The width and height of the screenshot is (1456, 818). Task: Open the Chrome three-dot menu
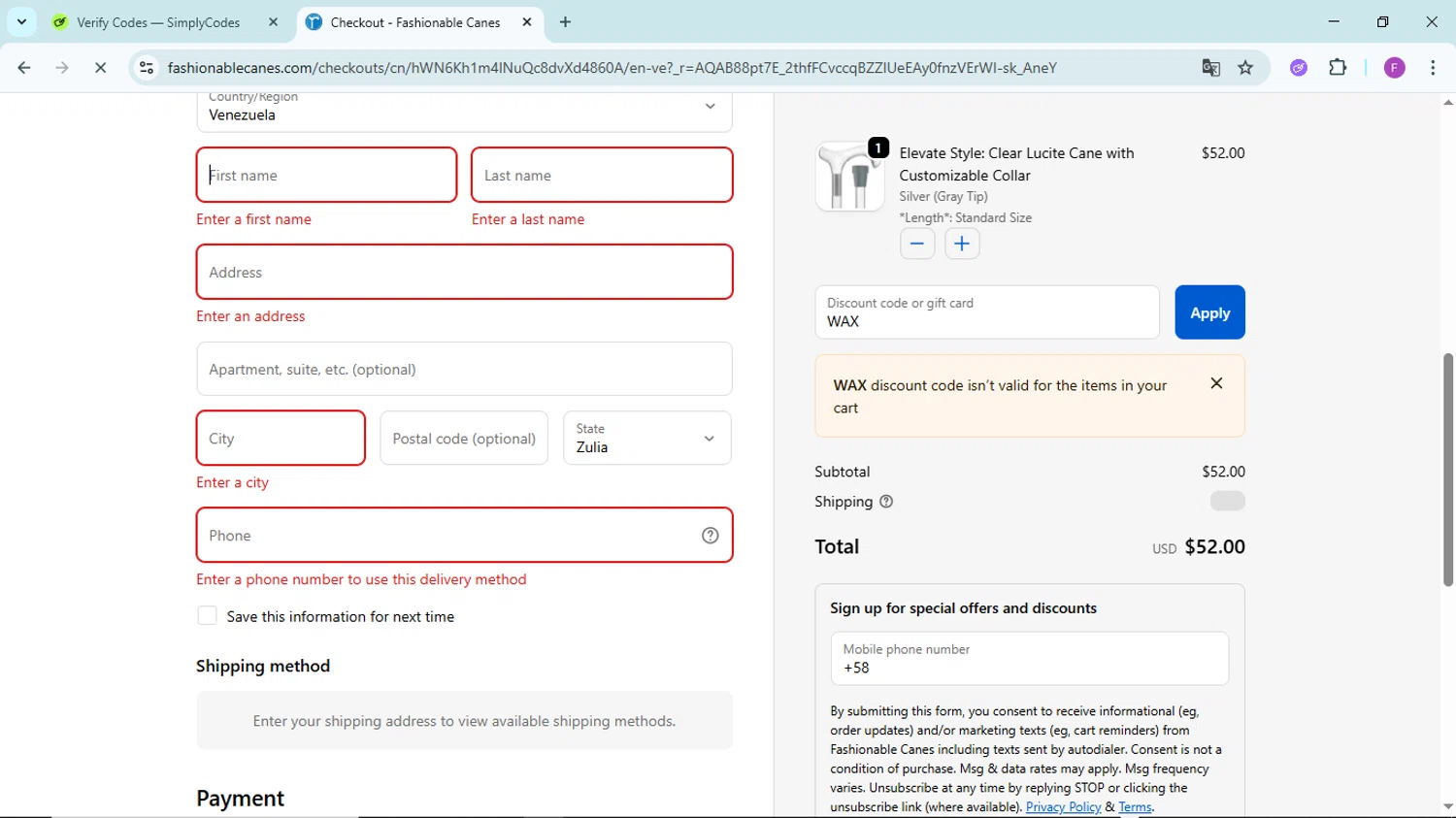coord(1433,68)
